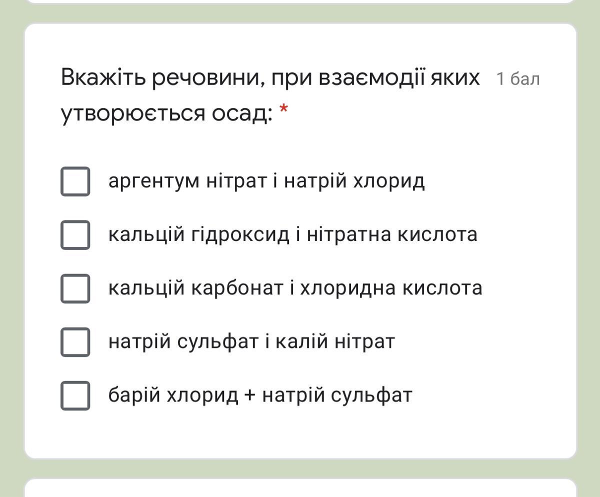
Task: Click the partially visible card above the question
Action: [x=300, y=1]
